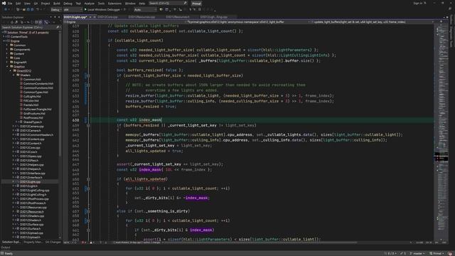The image size is (455, 256).
Task: Select PostProcess.hlsl in the tree
Action: click(x=33, y=118)
